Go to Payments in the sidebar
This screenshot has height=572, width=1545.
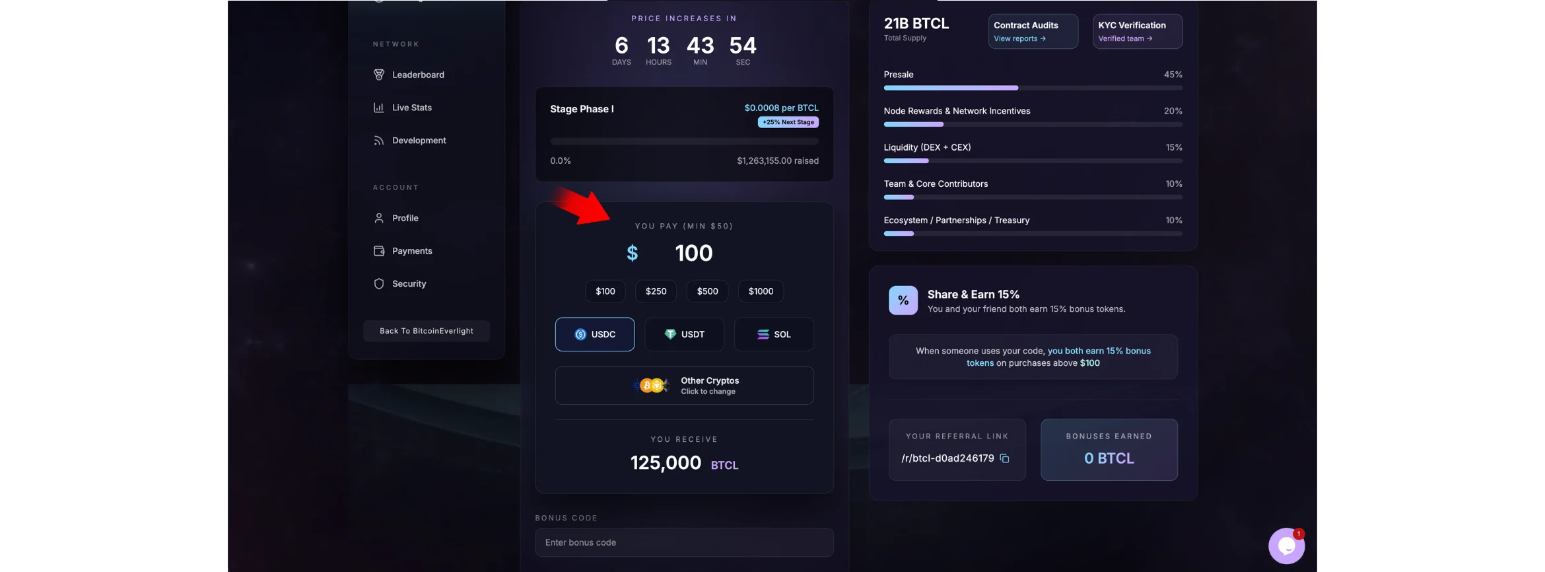tap(412, 251)
